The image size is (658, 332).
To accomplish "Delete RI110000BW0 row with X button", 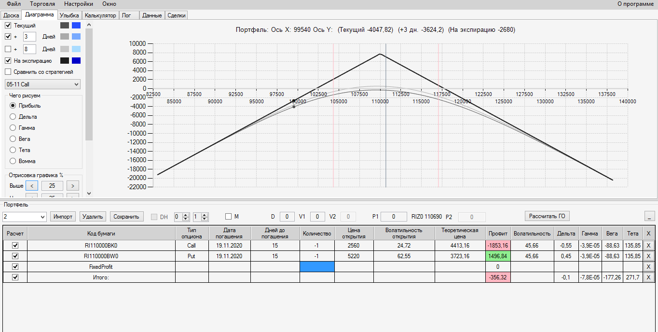I will 648,256.
